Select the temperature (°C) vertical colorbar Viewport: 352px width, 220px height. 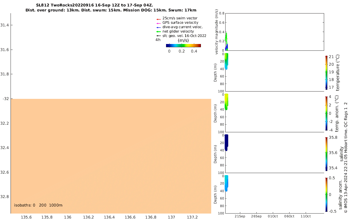point(326,72)
